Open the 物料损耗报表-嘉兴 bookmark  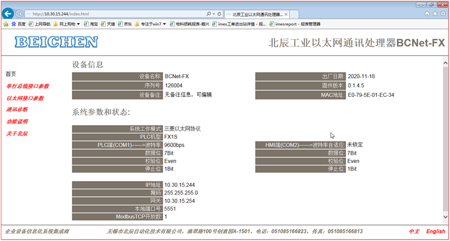(x=189, y=24)
